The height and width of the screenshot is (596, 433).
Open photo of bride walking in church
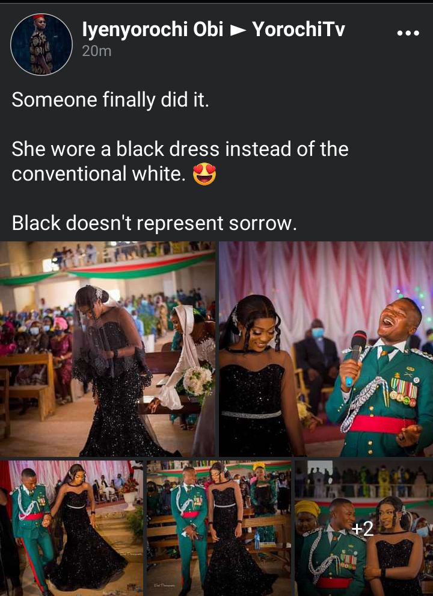click(108, 349)
